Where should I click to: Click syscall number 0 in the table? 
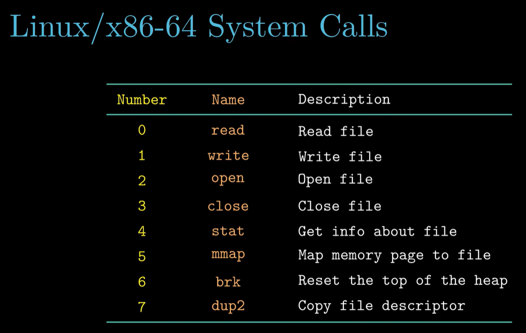tap(142, 130)
